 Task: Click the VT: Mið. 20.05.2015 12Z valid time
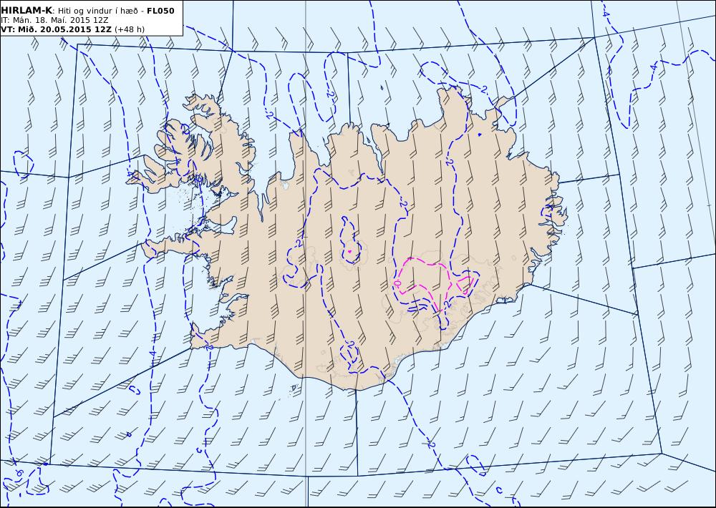coord(56,29)
